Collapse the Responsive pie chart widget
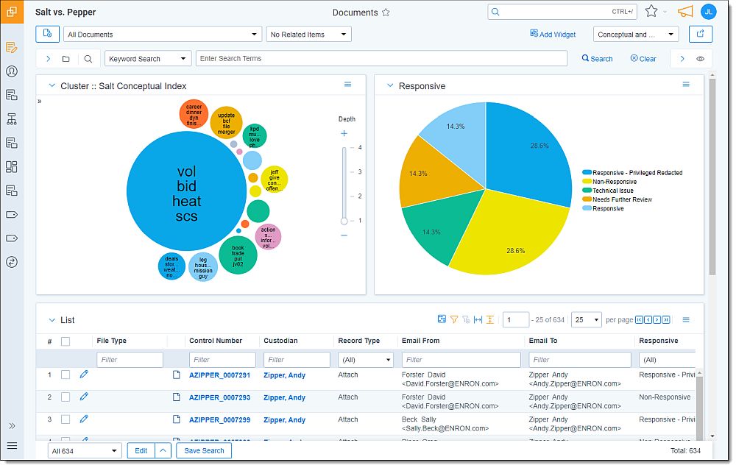736x468 pixels. point(390,86)
